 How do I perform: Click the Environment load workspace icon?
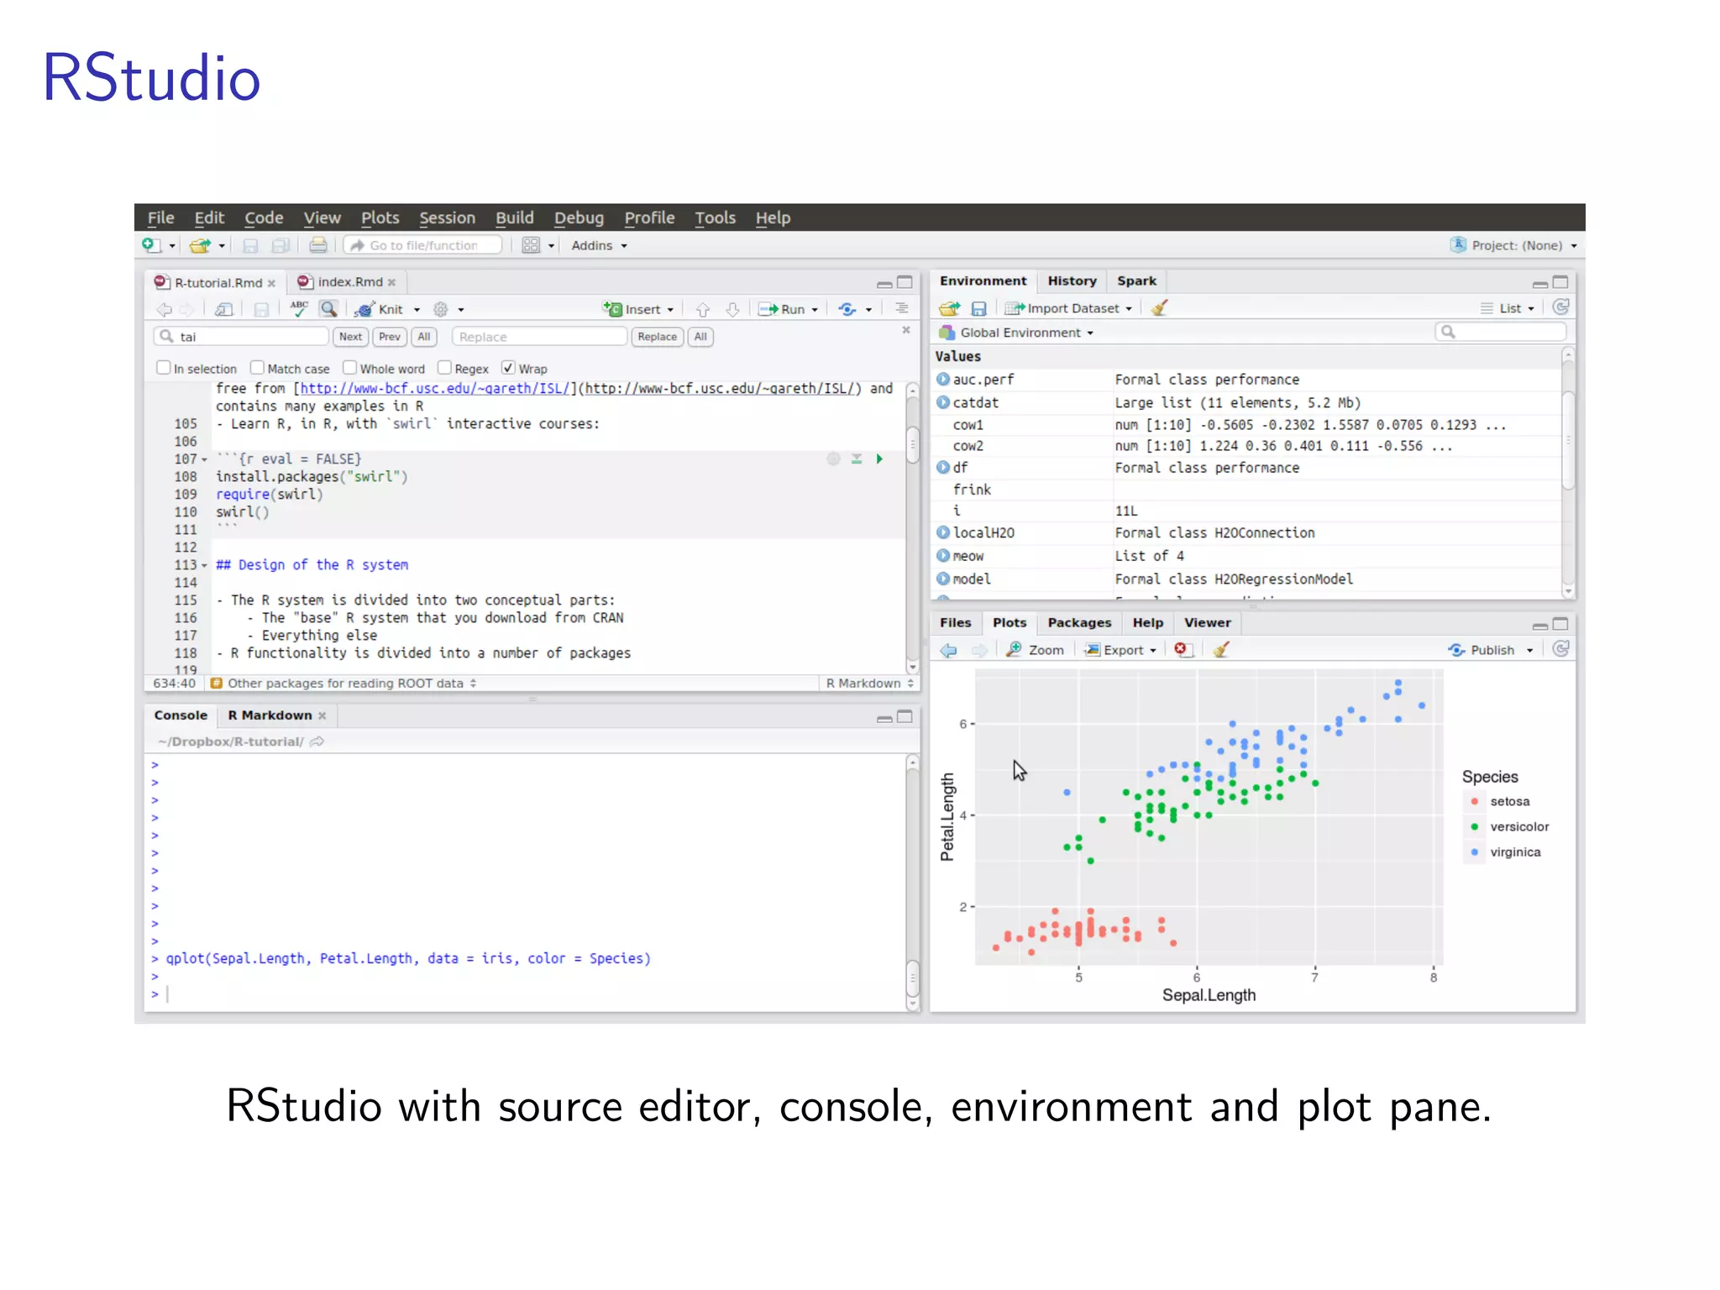click(x=949, y=308)
